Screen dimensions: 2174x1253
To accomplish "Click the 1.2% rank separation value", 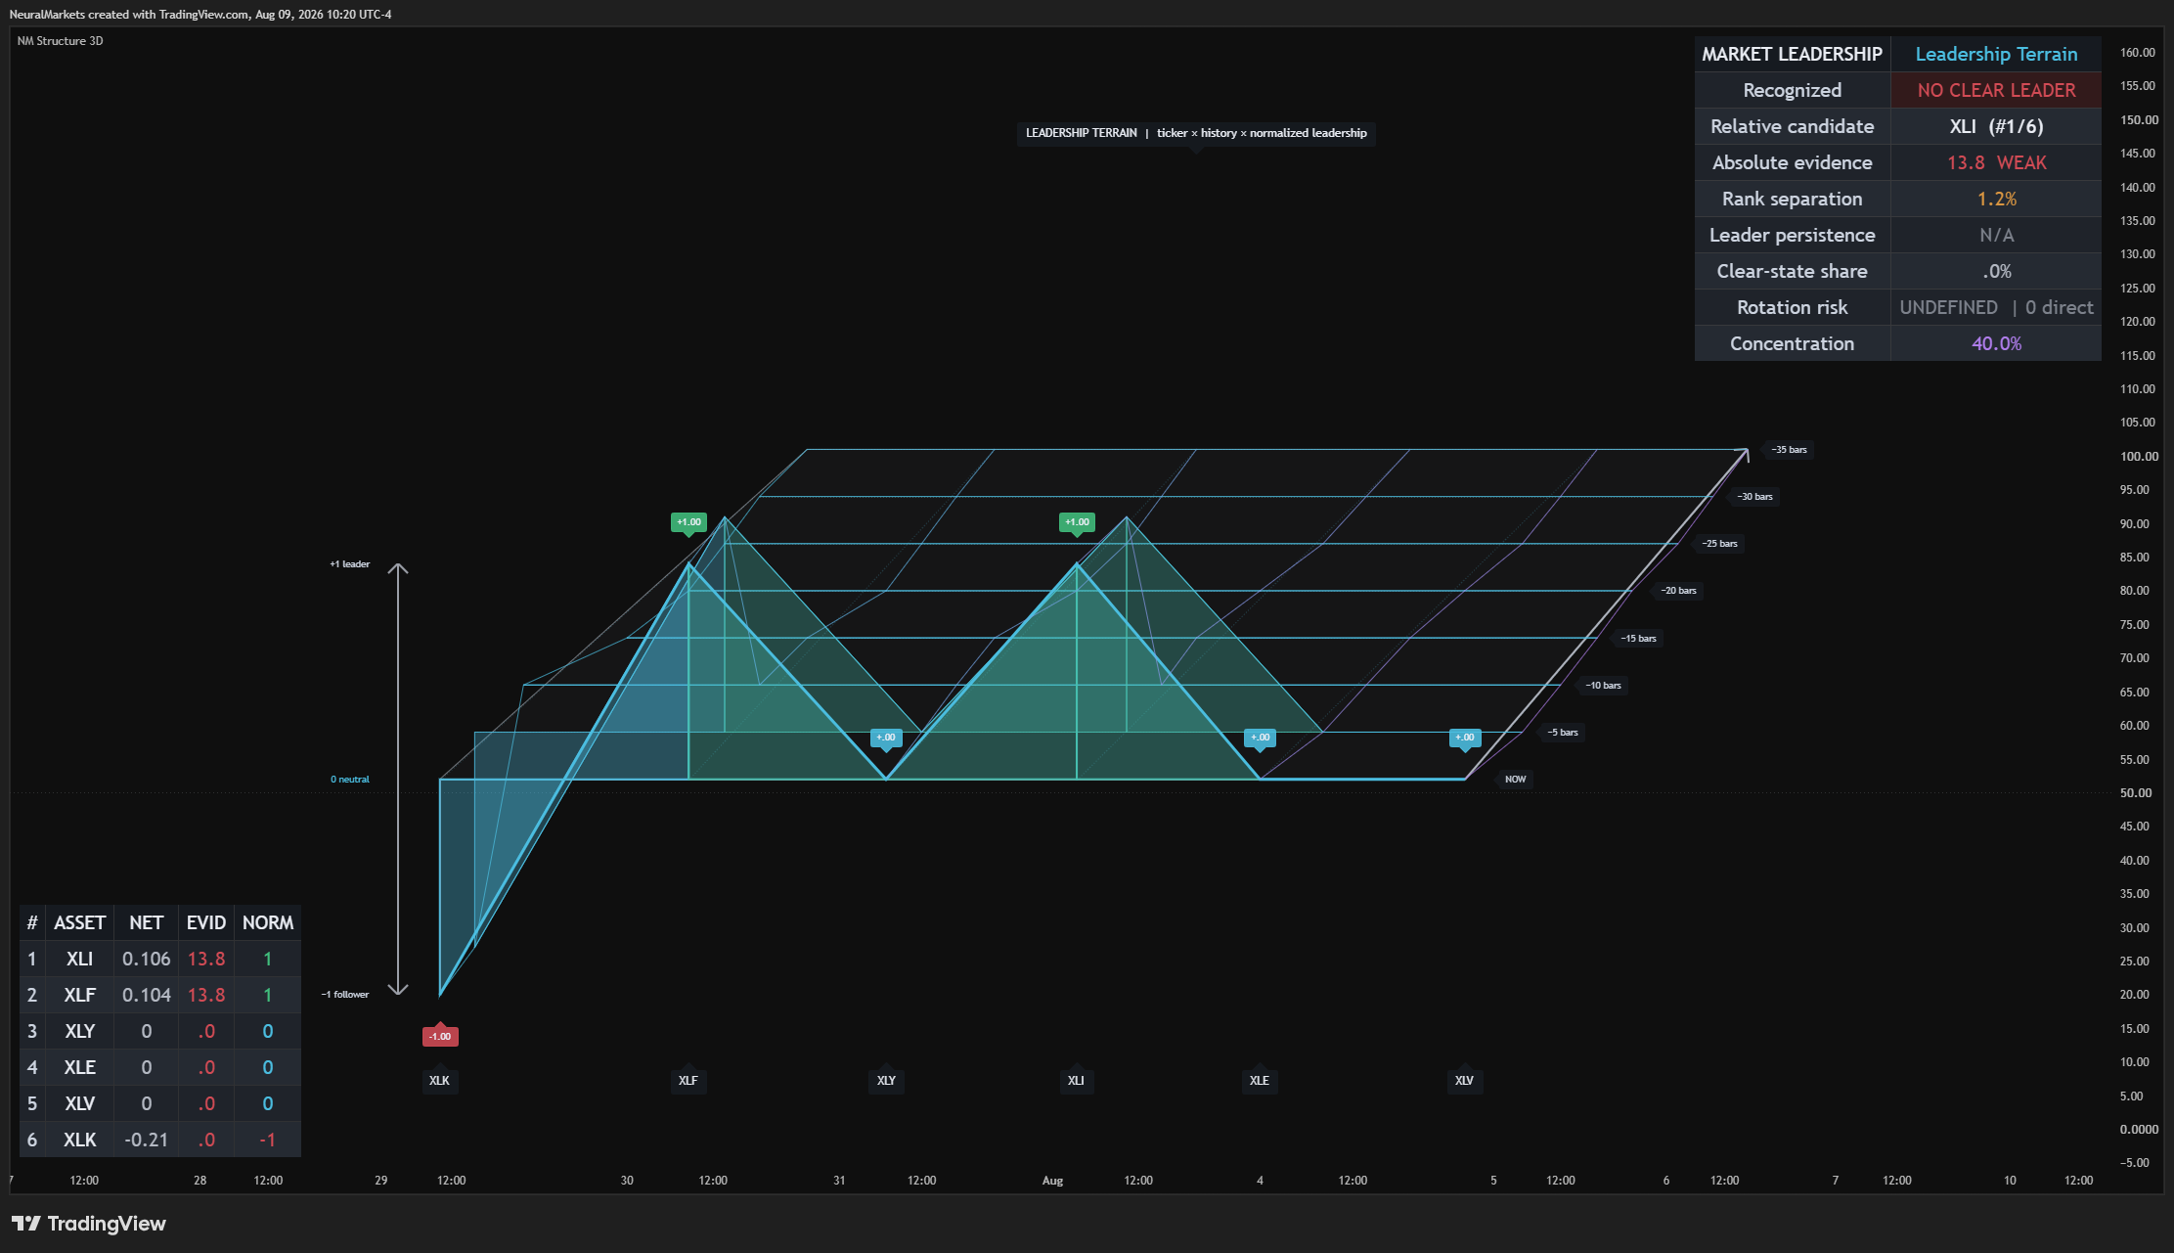I will (1996, 199).
